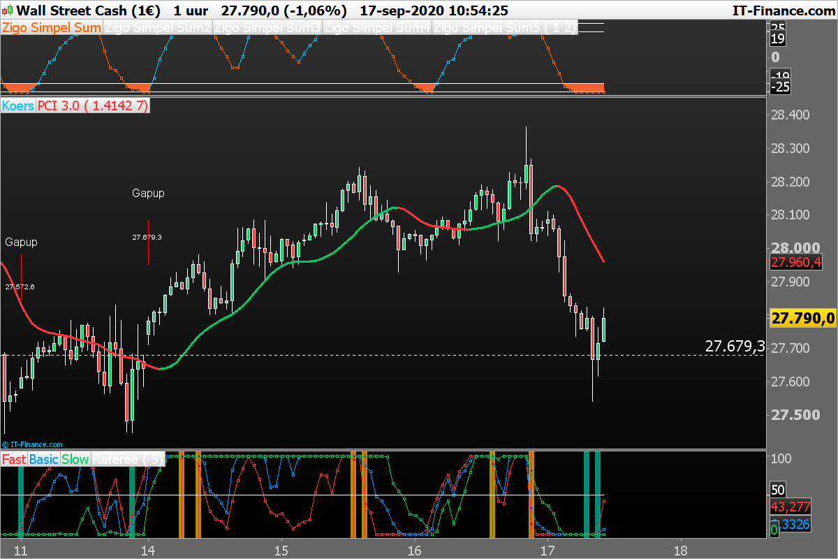
Task: Click the Wall Street Cash (1€) title
Action: tap(88, 10)
